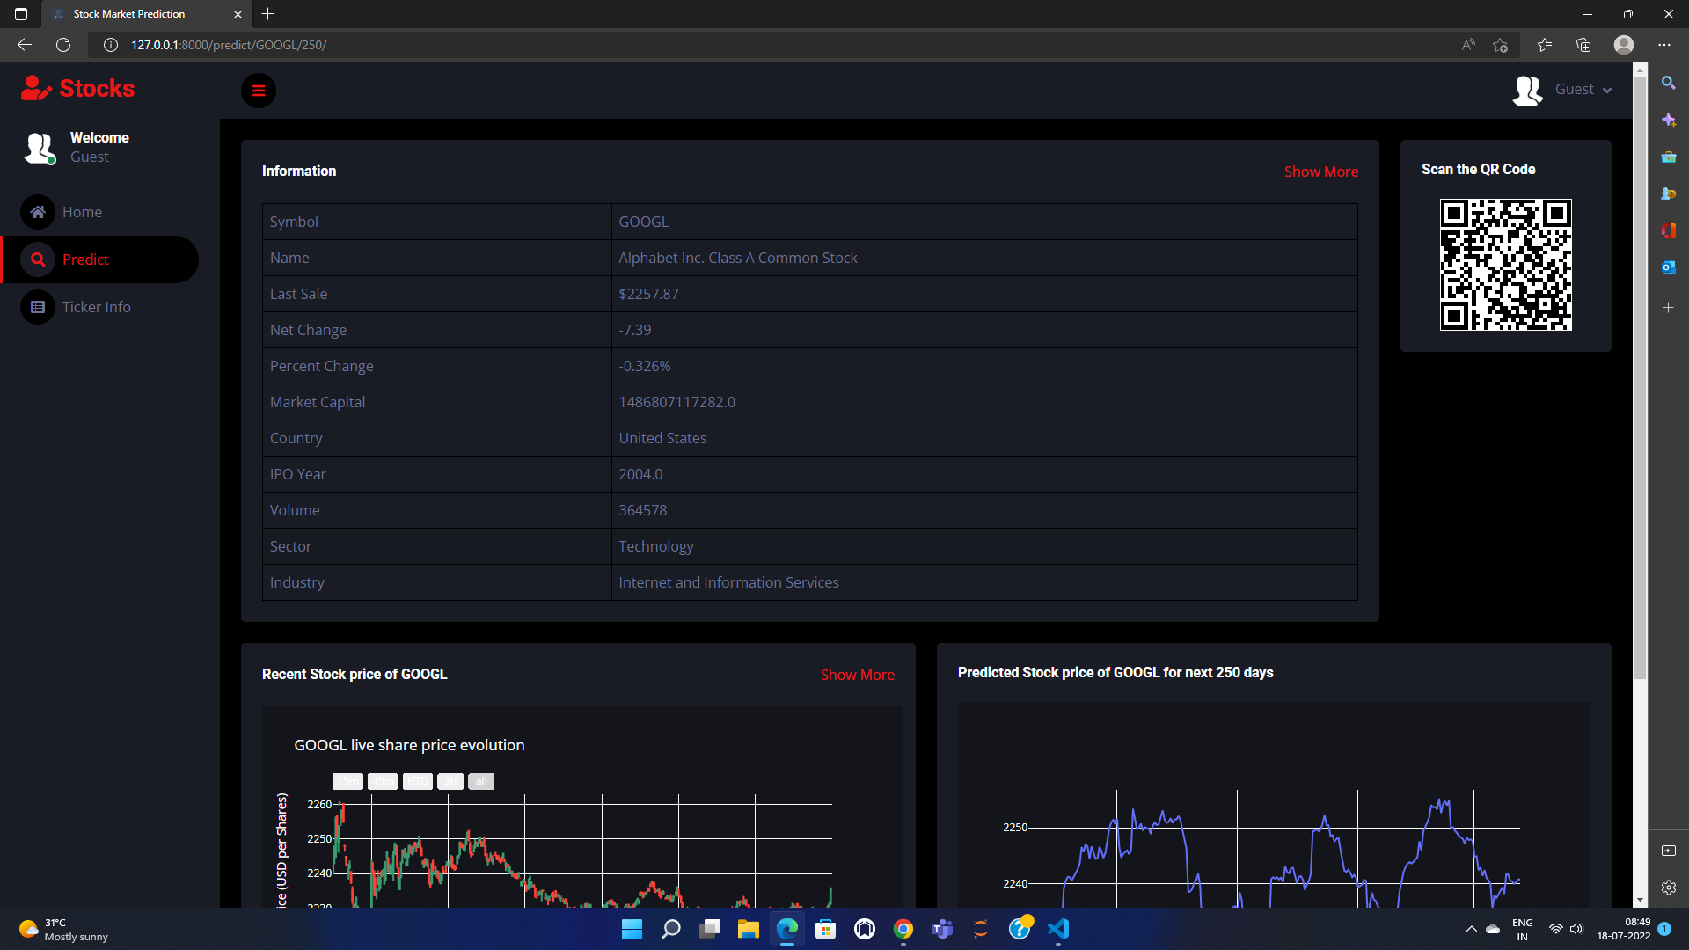The image size is (1689, 950).
Task: Select the Predict search icon
Action: pyautogui.click(x=38, y=259)
